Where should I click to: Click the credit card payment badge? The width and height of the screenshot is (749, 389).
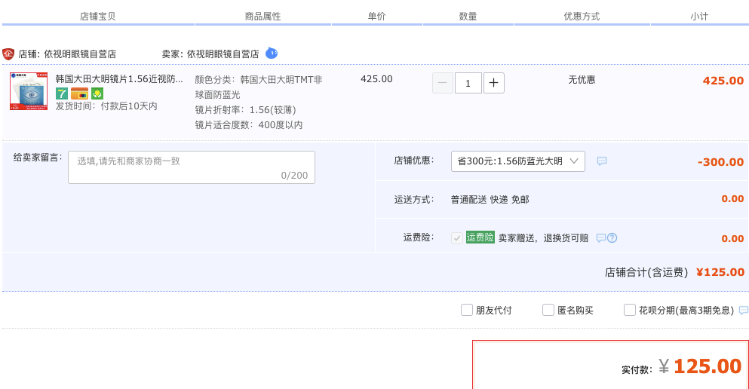79,93
